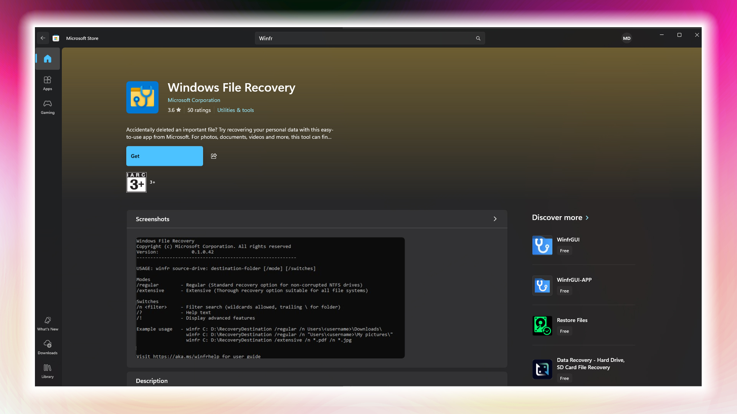Expand Screenshots section chevron

tap(495, 219)
